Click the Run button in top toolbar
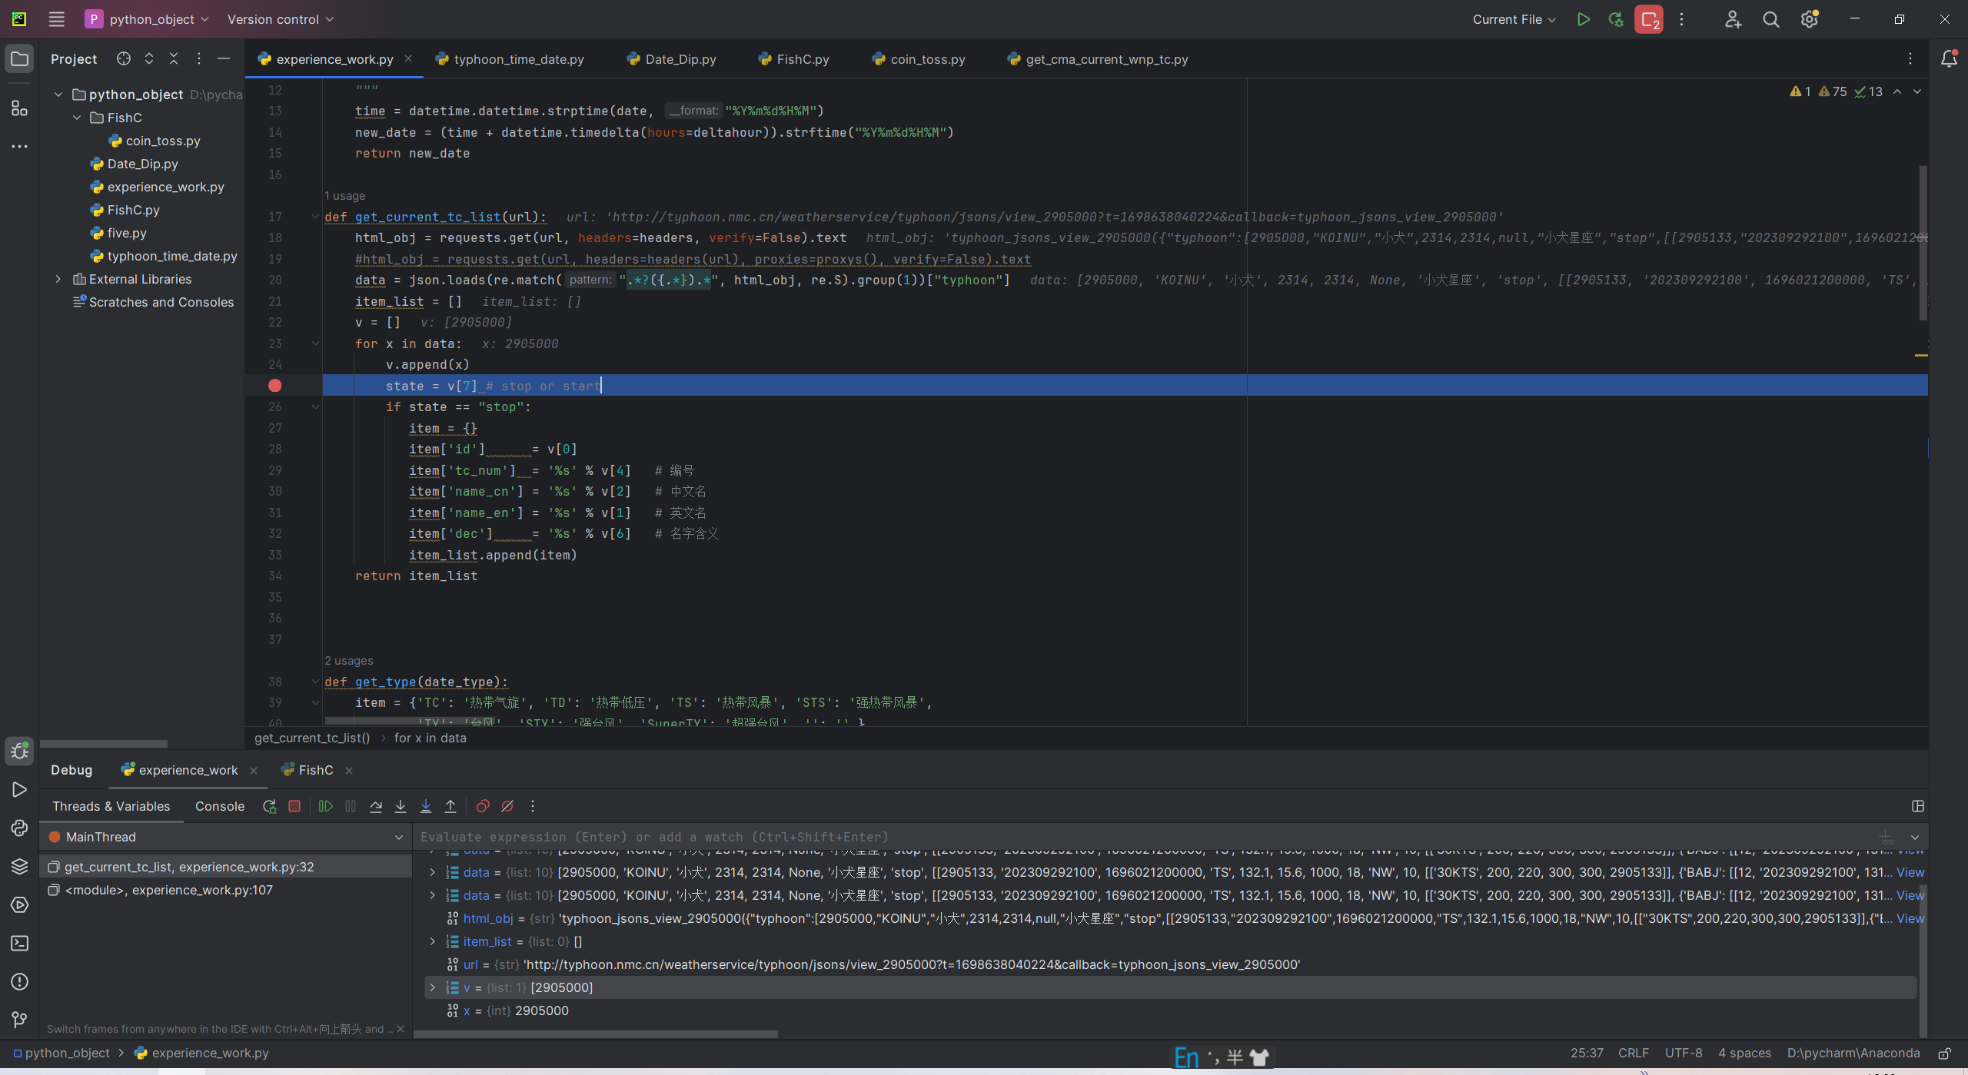 (x=1583, y=19)
